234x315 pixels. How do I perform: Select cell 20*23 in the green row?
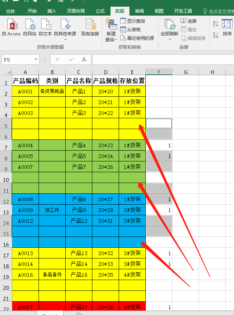pos(106,145)
